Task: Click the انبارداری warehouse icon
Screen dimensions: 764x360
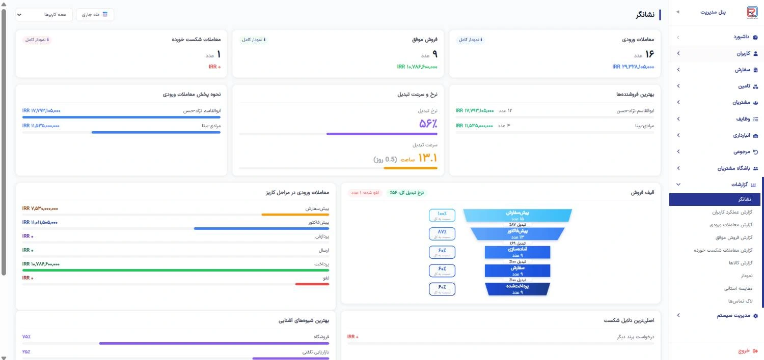Action: 755,136
